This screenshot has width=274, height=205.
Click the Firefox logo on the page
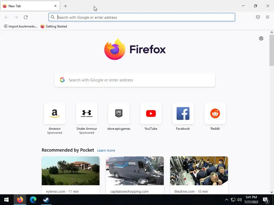coord(135,49)
